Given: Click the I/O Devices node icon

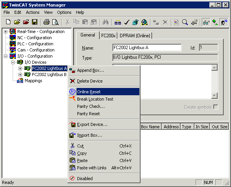Looking at the screenshot, I should 20,62.
